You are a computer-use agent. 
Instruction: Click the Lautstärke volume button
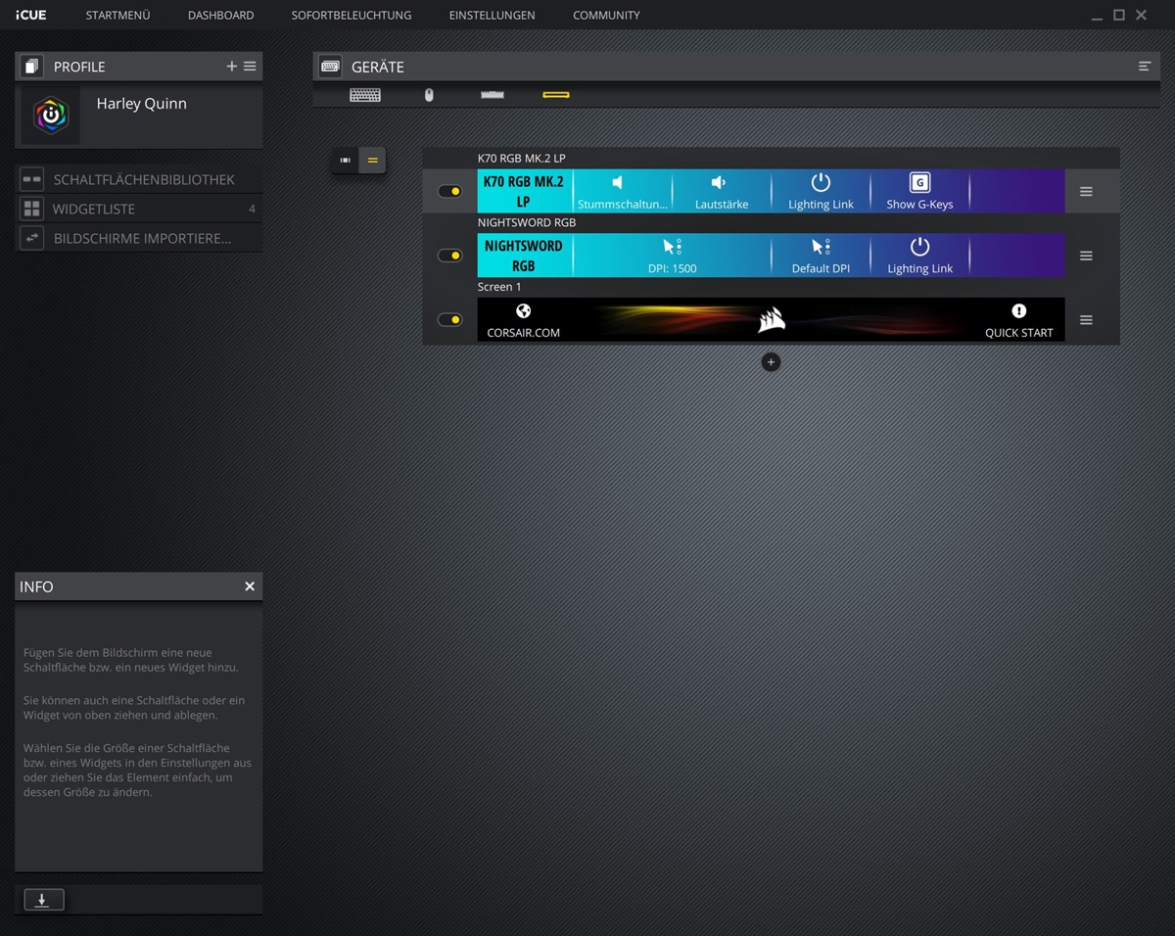[x=722, y=191]
